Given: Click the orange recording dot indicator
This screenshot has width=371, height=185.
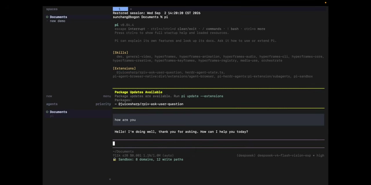Looking at the screenshot, I should (325, 3).
